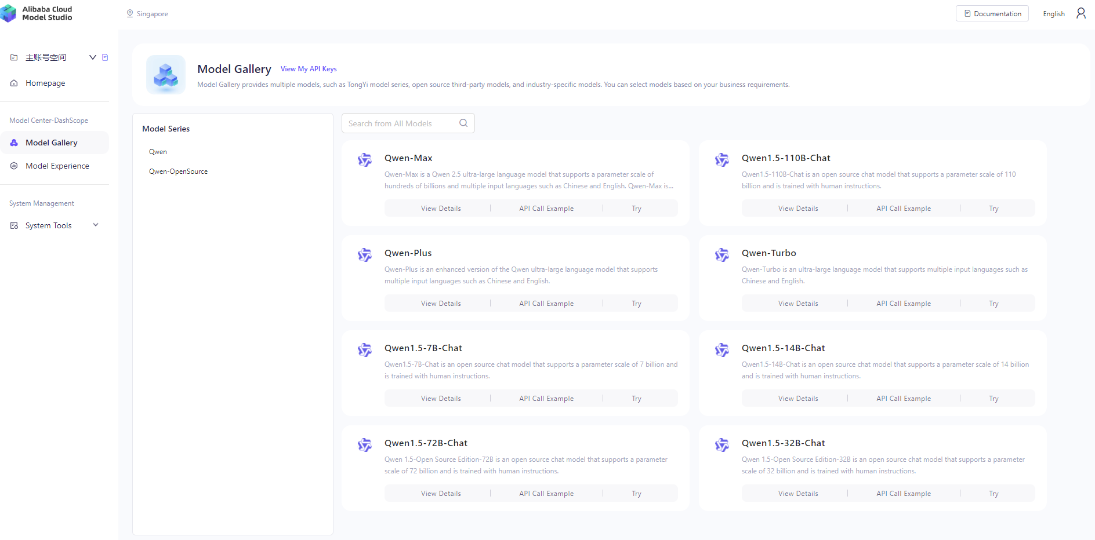Click the Qwen1.5-110B-Chat model logo icon
This screenshot has width=1095, height=540.
tap(722, 159)
